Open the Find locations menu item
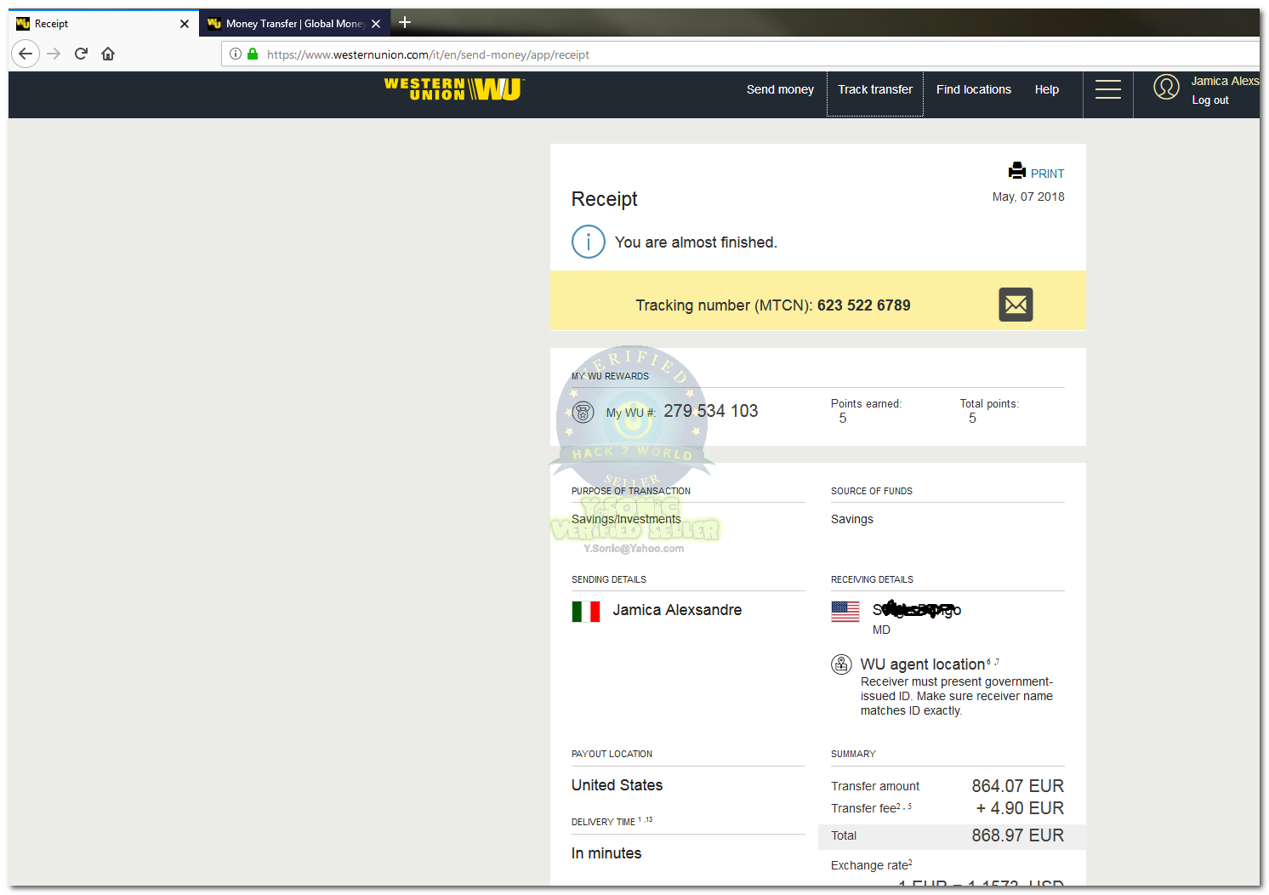Image resolution: width=1269 pixels, height=895 pixels. click(x=974, y=89)
